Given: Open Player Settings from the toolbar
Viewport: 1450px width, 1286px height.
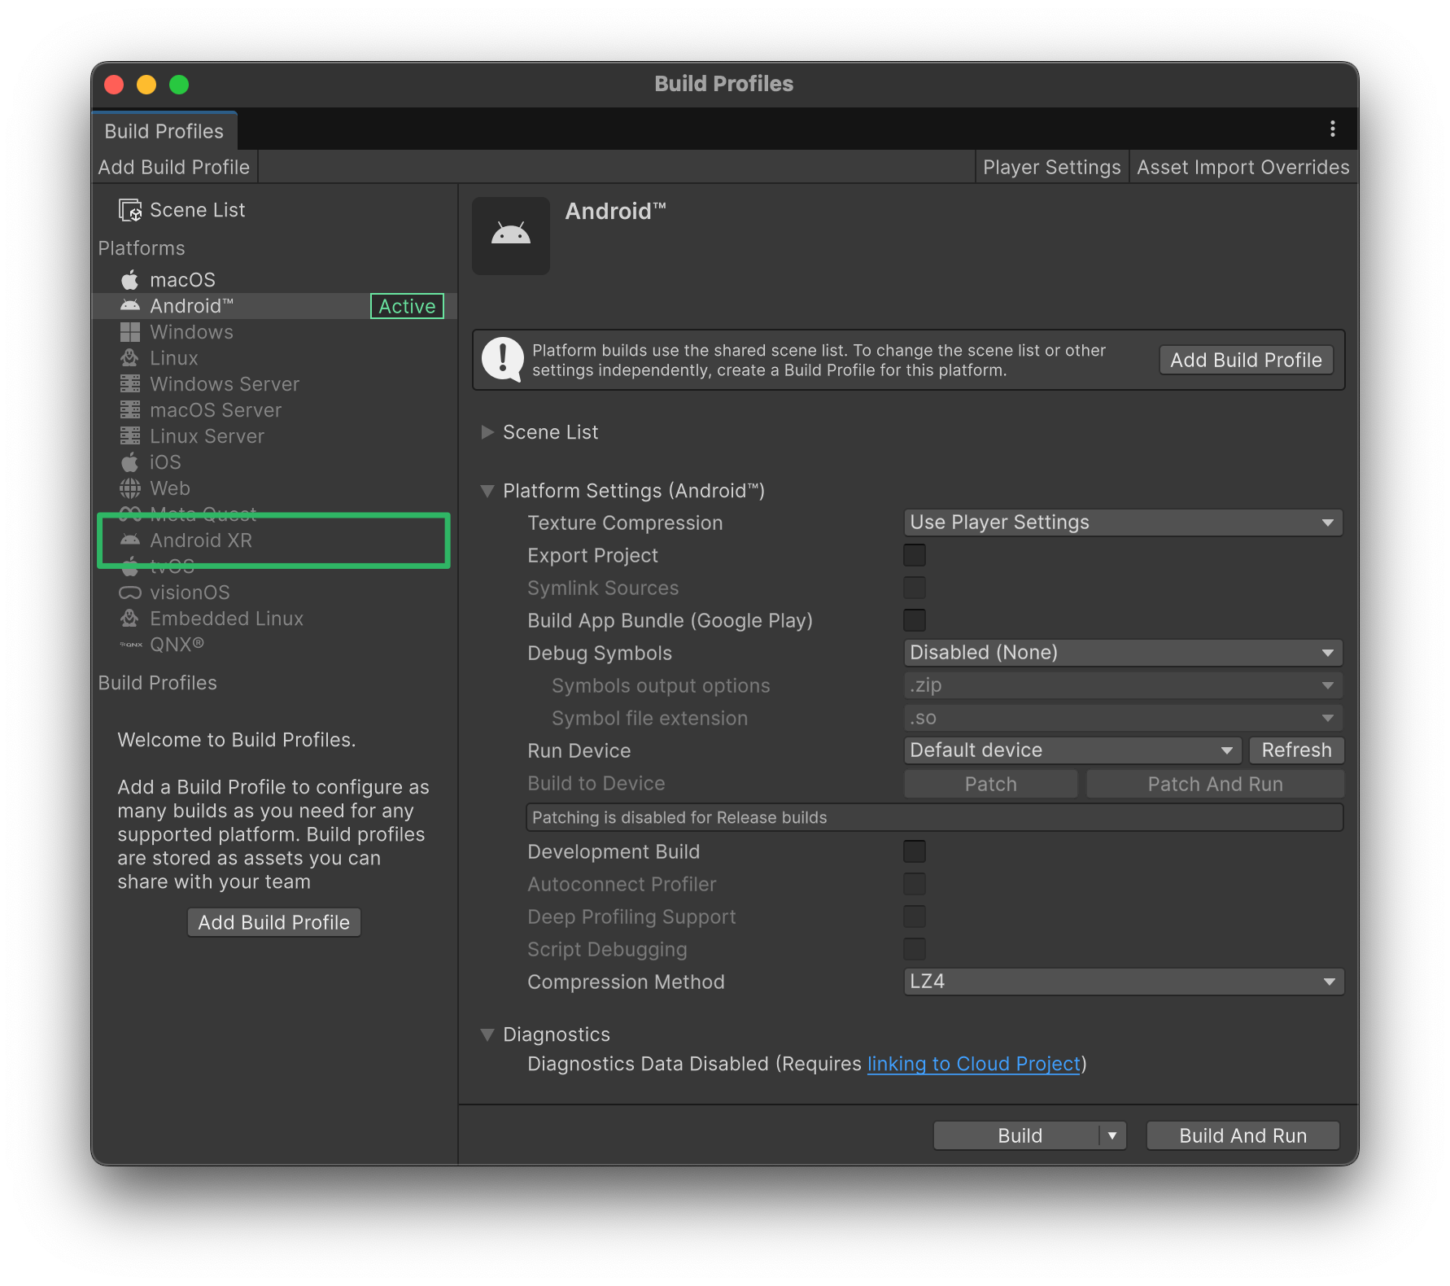Looking at the screenshot, I should [1052, 167].
